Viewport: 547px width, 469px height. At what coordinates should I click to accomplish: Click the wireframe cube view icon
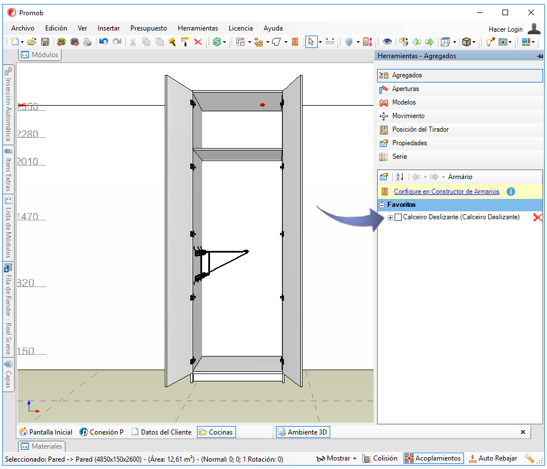point(445,42)
